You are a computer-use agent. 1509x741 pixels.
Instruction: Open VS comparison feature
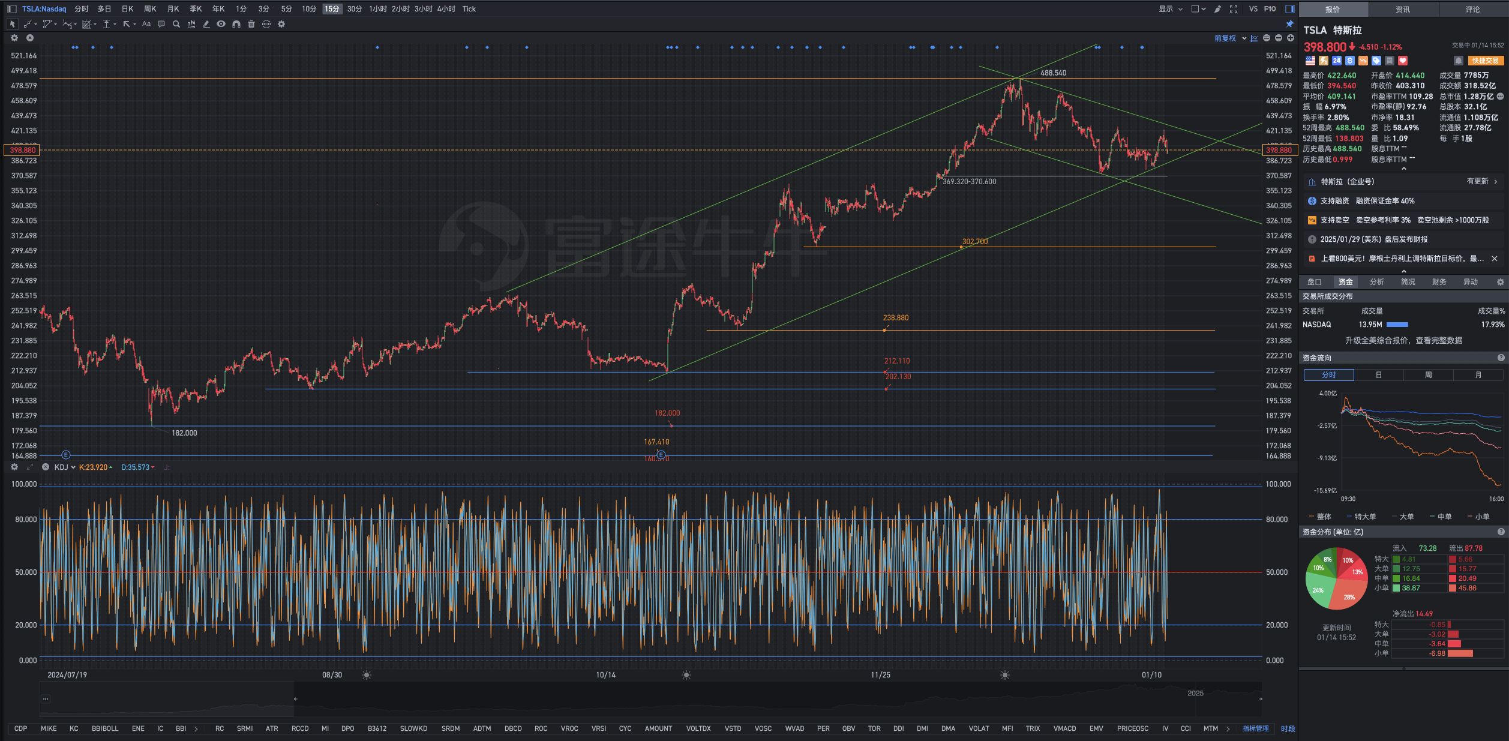tap(1253, 9)
